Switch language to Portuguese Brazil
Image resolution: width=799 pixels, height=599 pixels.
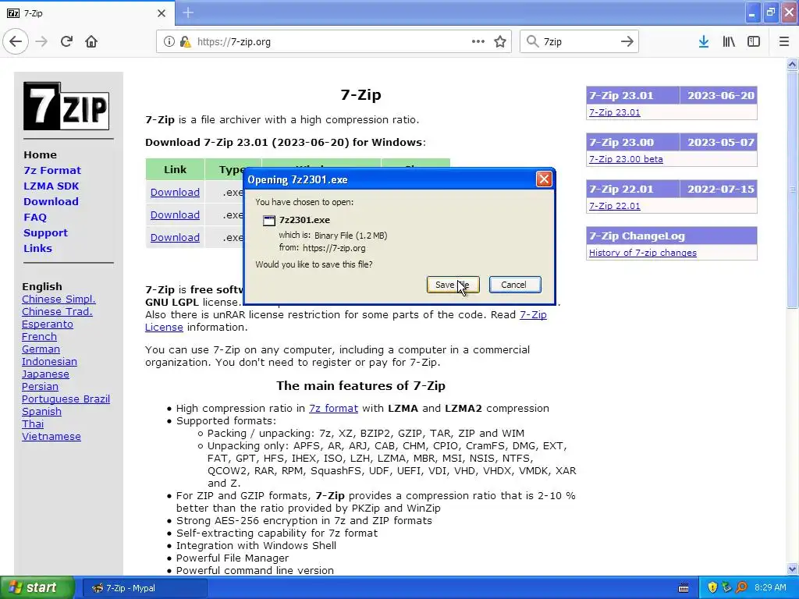(66, 399)
